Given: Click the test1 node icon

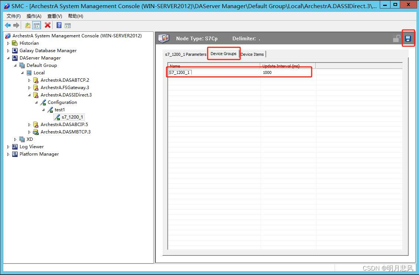Looking at the screenshot, I should point(50,110).
